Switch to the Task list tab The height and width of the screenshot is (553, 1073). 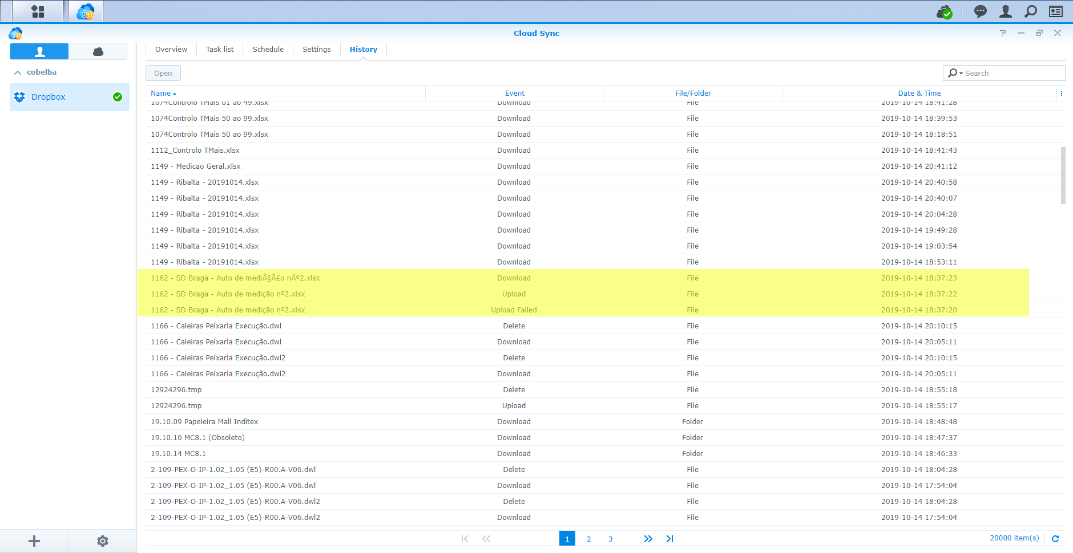coord(220,50)
